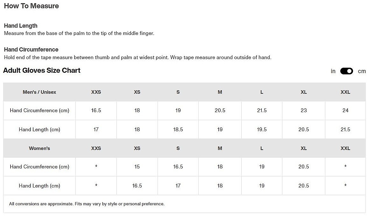
Task: Select the "How To Measure" heading
Action: 32,6
